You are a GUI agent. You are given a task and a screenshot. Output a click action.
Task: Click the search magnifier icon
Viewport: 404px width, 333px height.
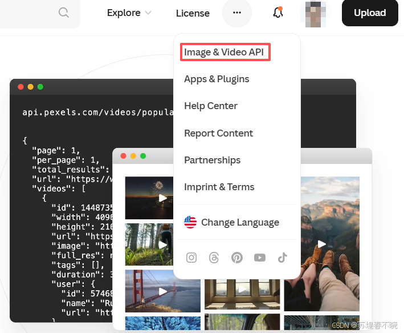click(x=64, y=13)
